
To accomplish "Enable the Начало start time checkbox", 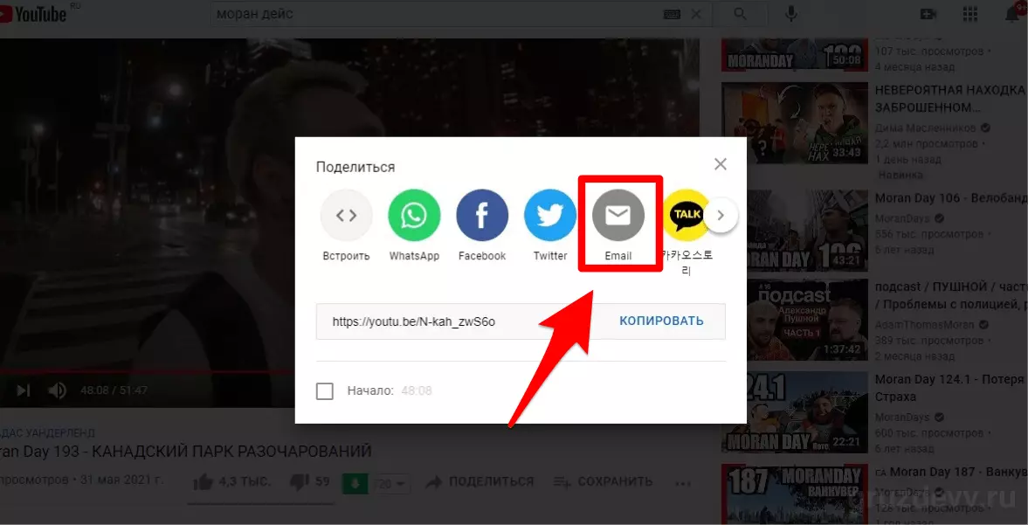I will click(325, 391).
